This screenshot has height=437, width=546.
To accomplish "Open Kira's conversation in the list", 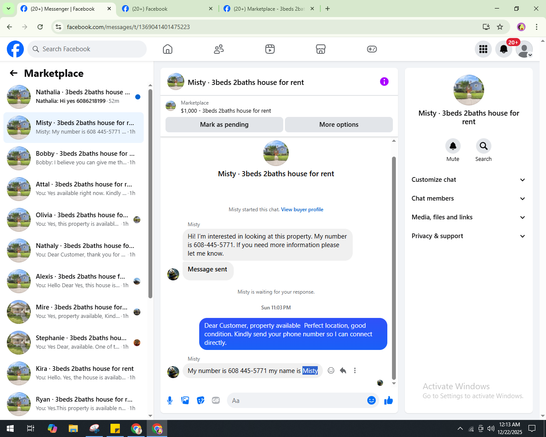I will pos(73,373).
